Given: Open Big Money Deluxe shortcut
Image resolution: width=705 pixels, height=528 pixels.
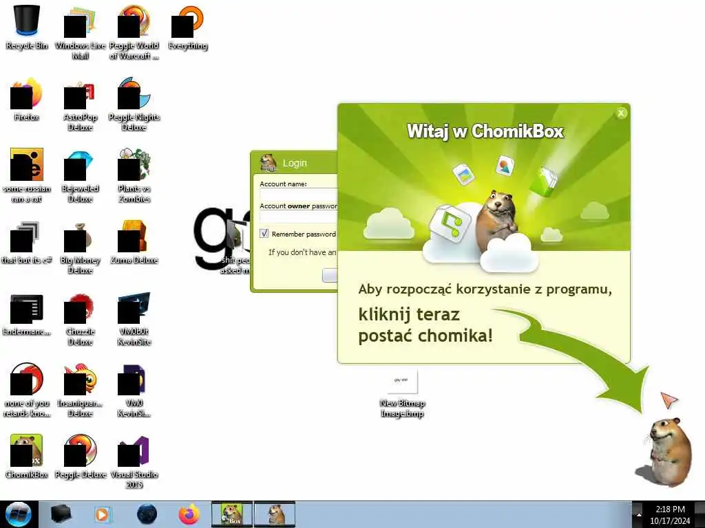Looking at the screenshot, I should 80,247.
